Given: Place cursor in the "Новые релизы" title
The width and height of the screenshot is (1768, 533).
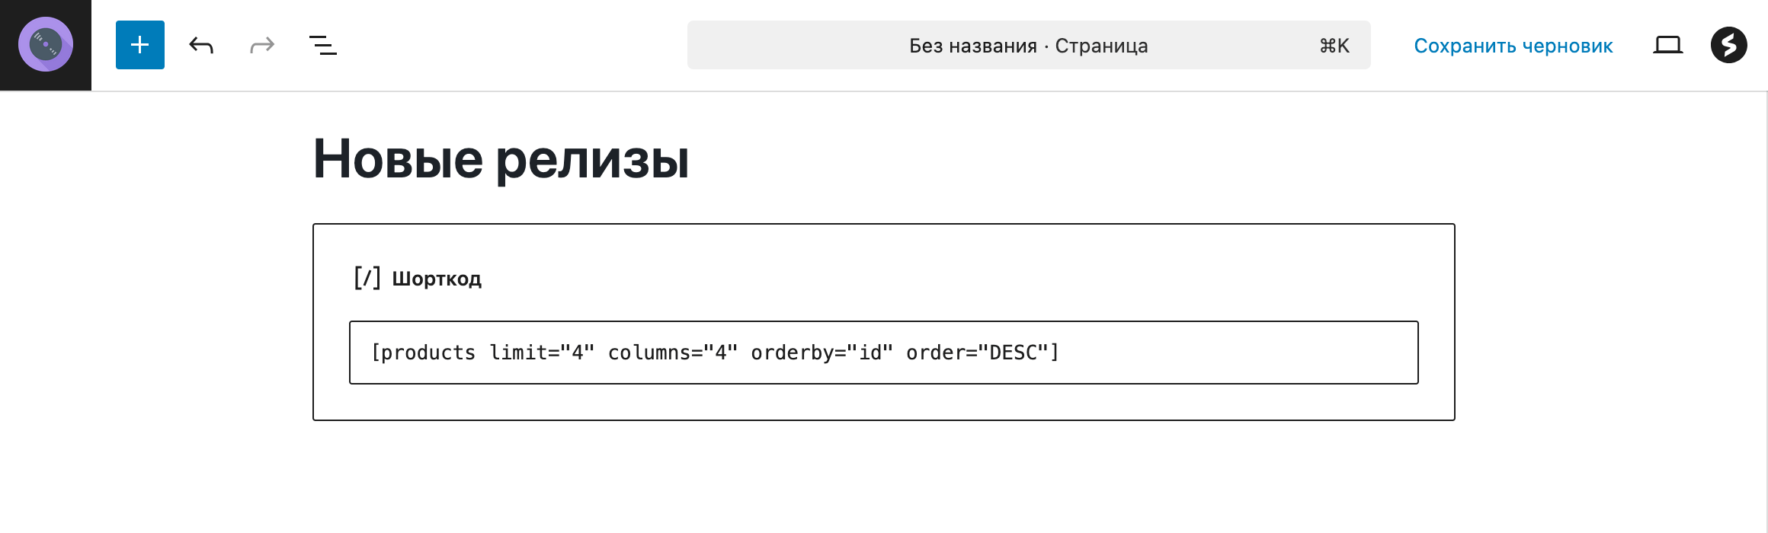Looking at the screenshot, I should point(500,158).
